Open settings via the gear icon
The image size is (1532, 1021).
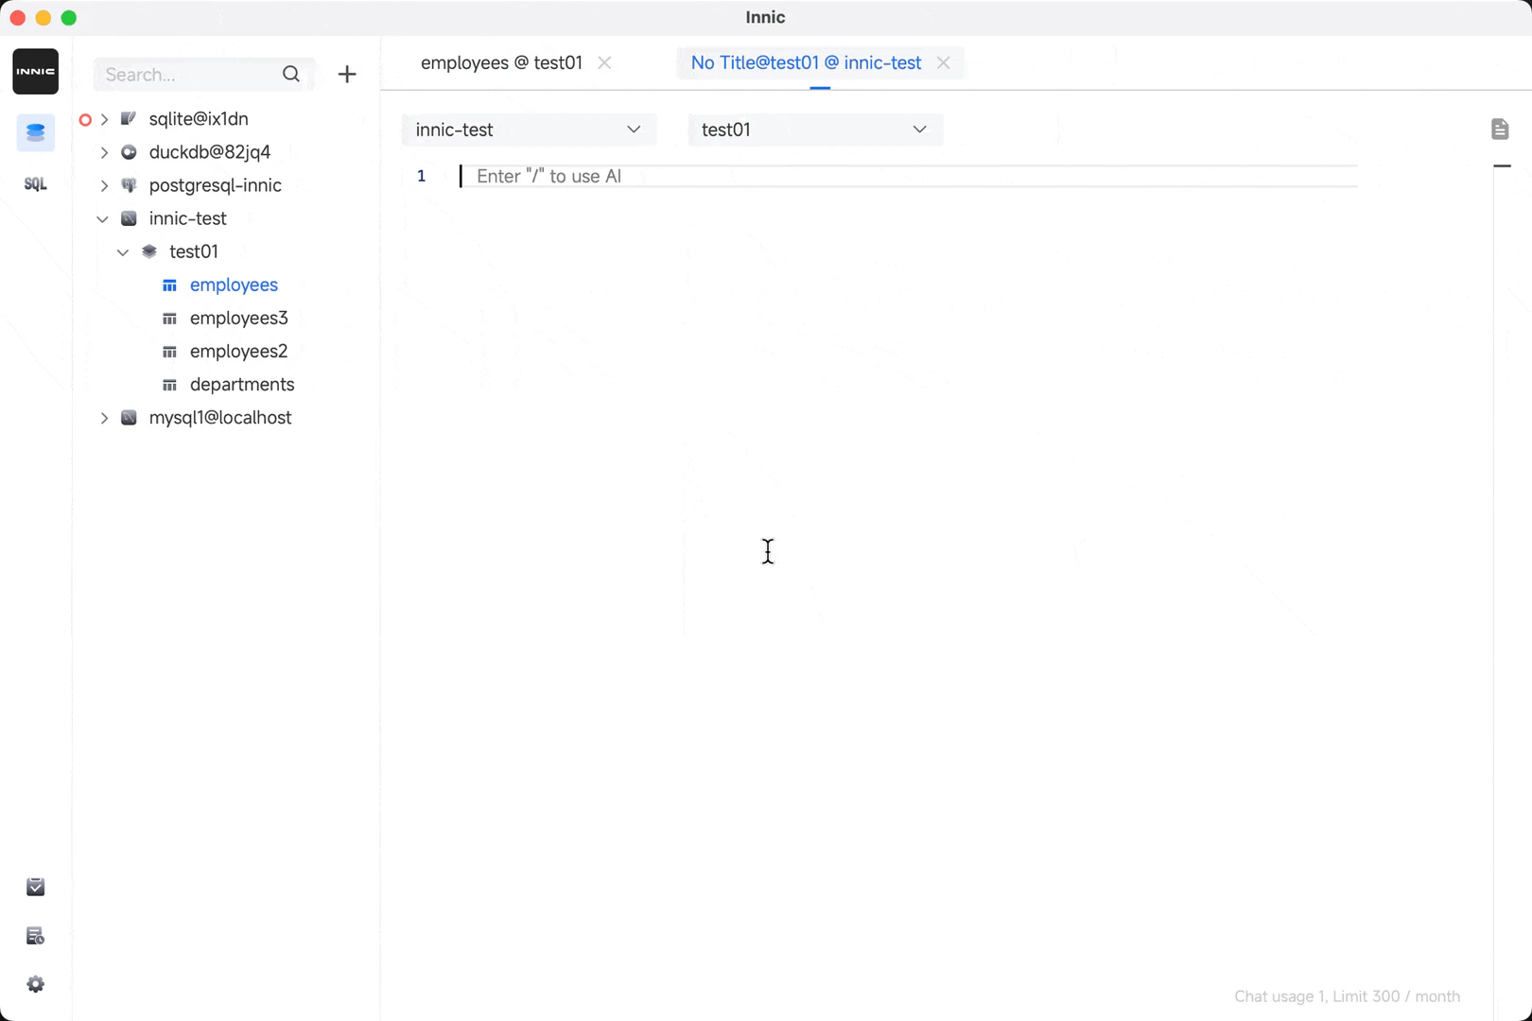[x=35, y=983]
